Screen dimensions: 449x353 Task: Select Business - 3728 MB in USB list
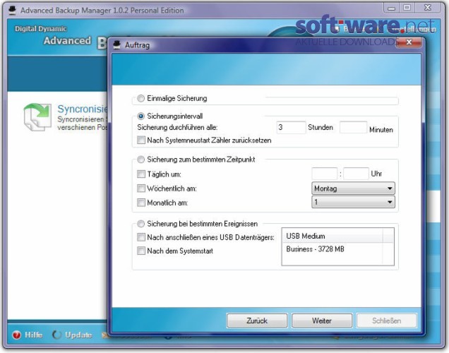[315, 249]
